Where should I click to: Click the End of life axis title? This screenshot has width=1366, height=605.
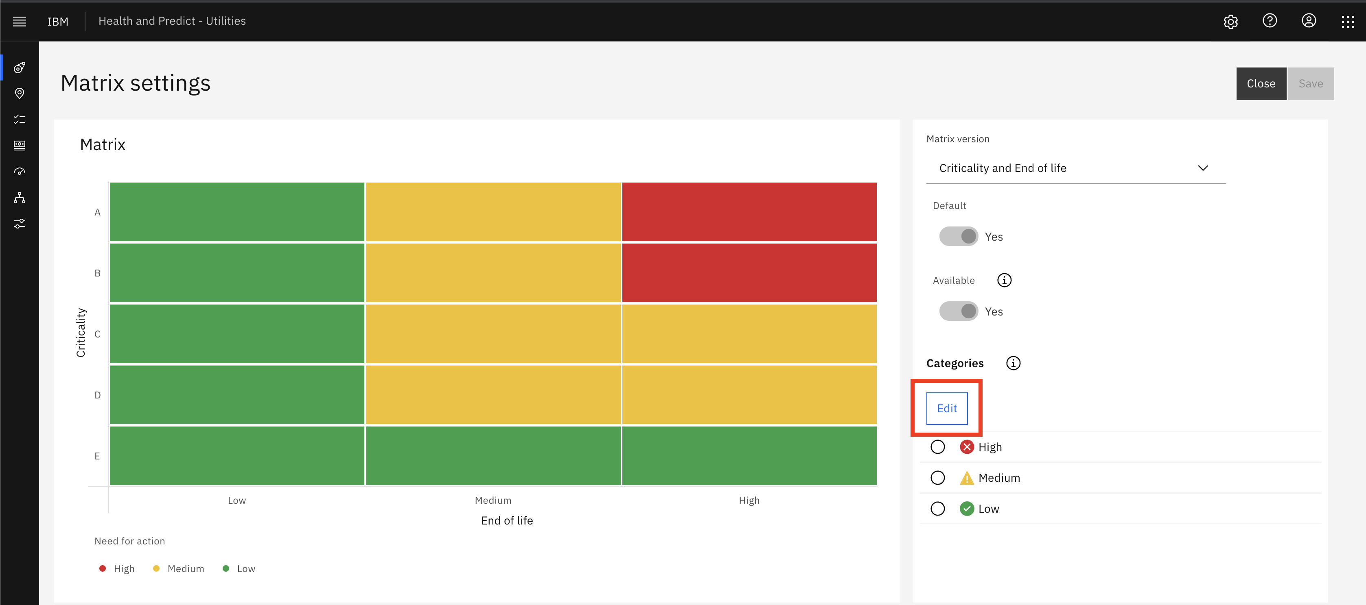506,521
